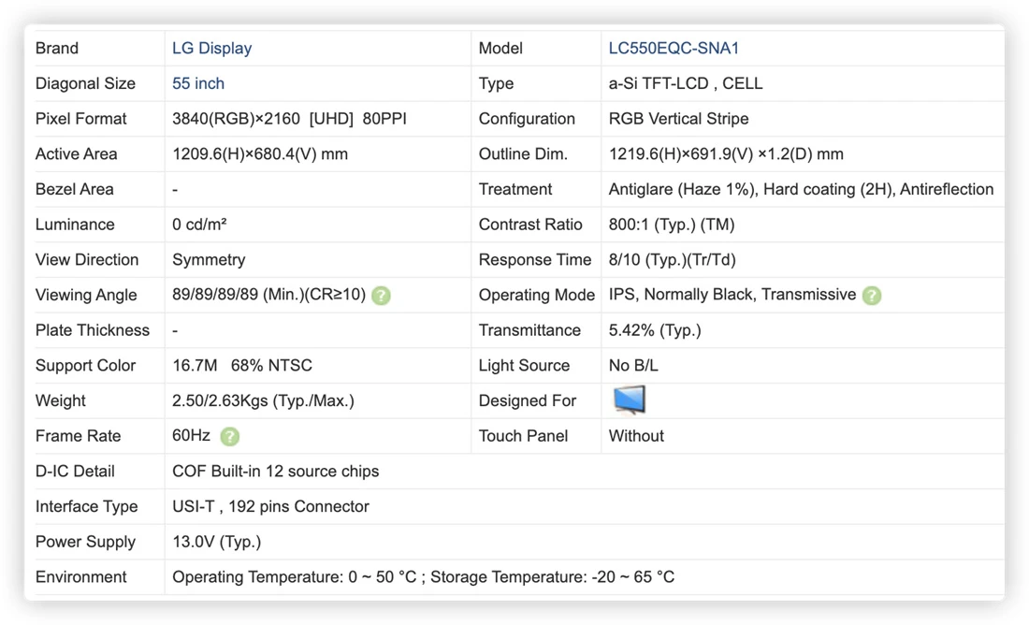
Task: Click the Touch Panel Without value
Action: [x=636, y=436]
